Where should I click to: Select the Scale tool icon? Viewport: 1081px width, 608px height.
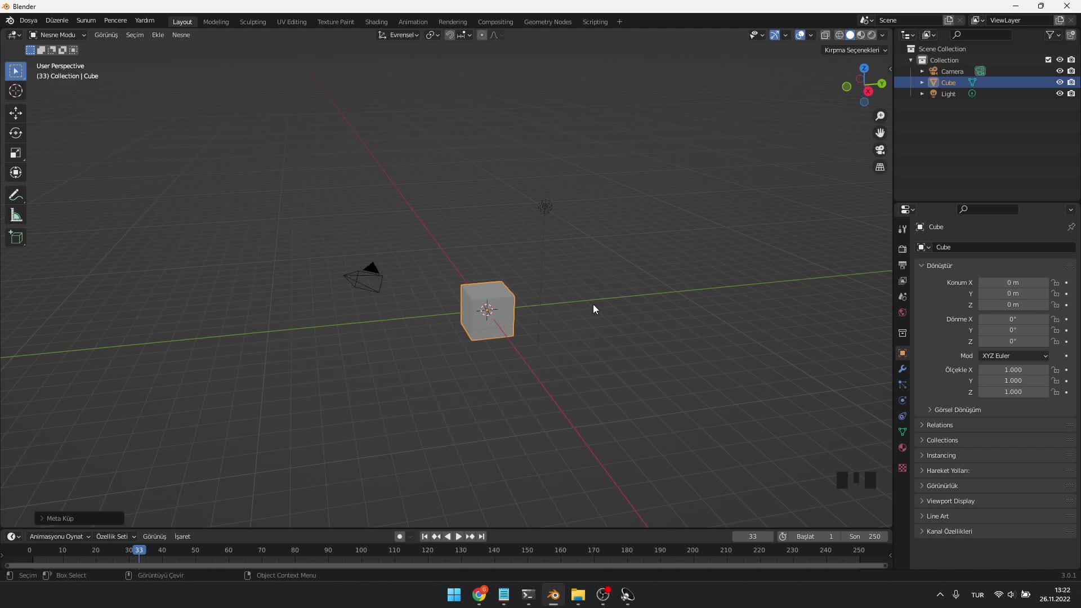[x=16, y=153]
